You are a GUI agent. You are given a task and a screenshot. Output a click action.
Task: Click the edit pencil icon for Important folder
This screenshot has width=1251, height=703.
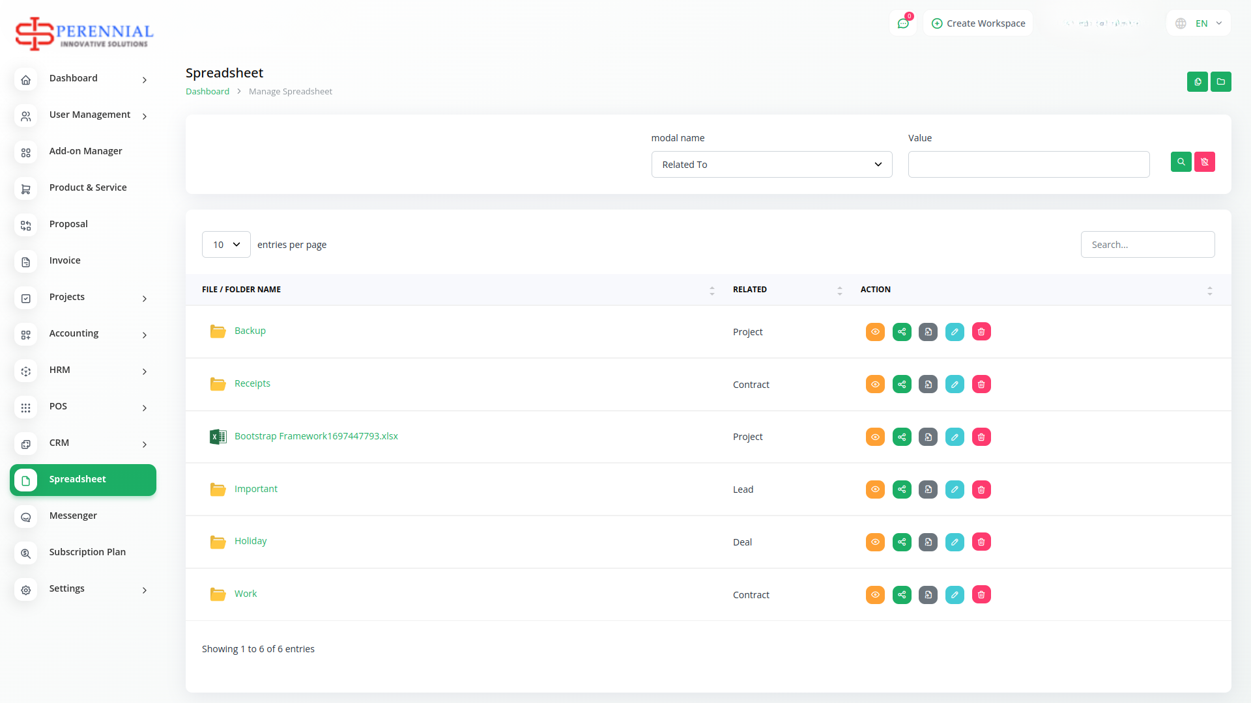click(955, 489)
